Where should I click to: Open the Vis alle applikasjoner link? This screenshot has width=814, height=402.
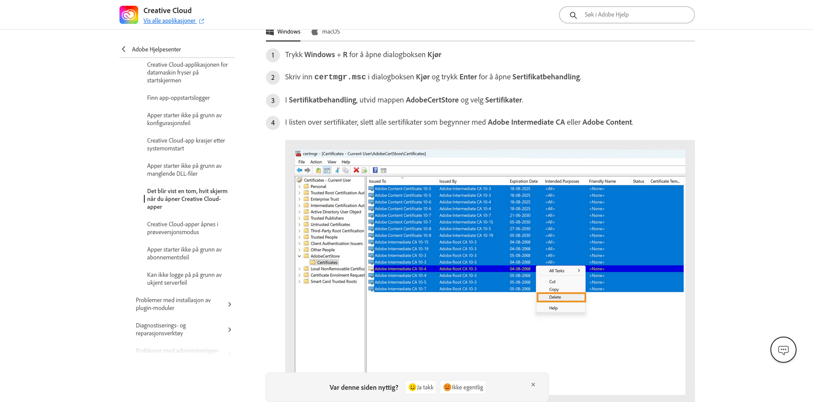coord(174,21)
